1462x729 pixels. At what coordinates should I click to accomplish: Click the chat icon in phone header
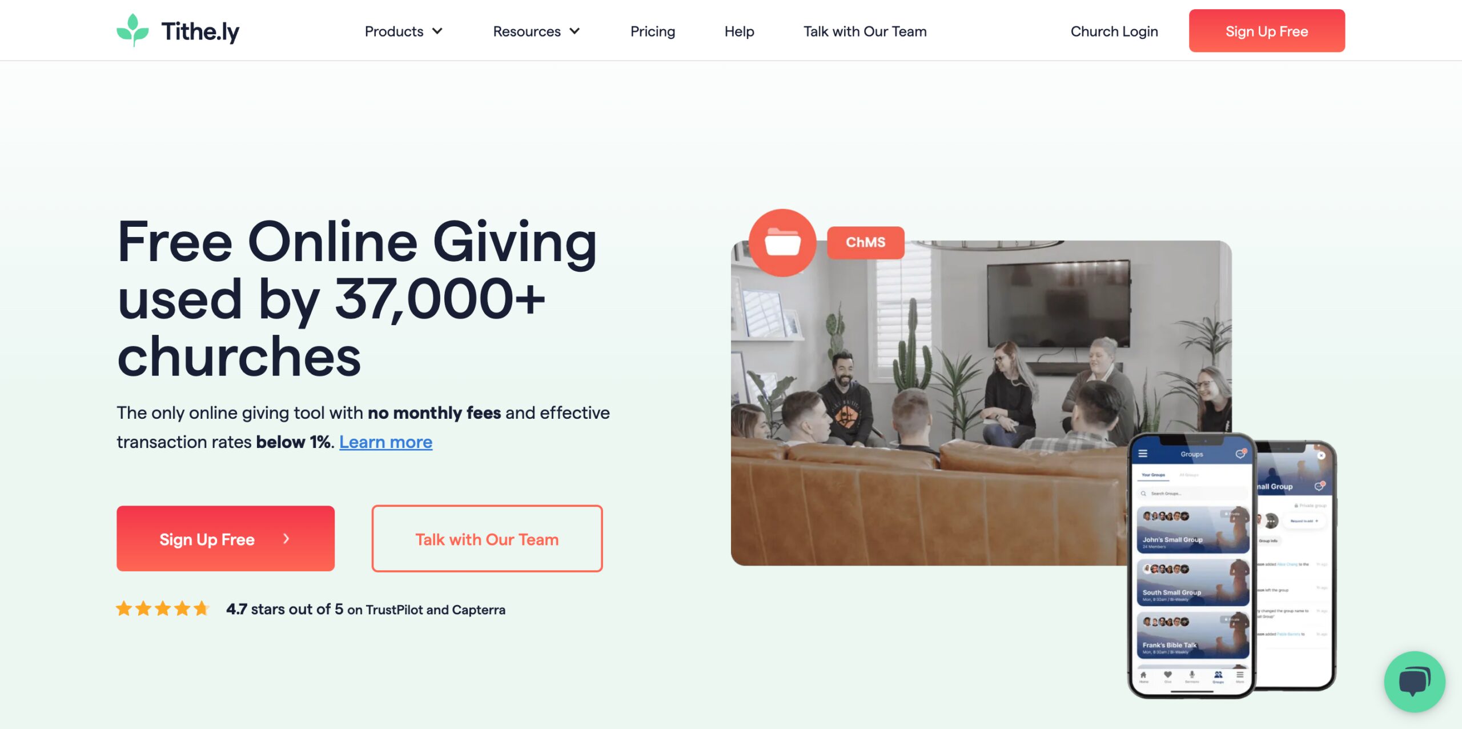click(1240, 454)
